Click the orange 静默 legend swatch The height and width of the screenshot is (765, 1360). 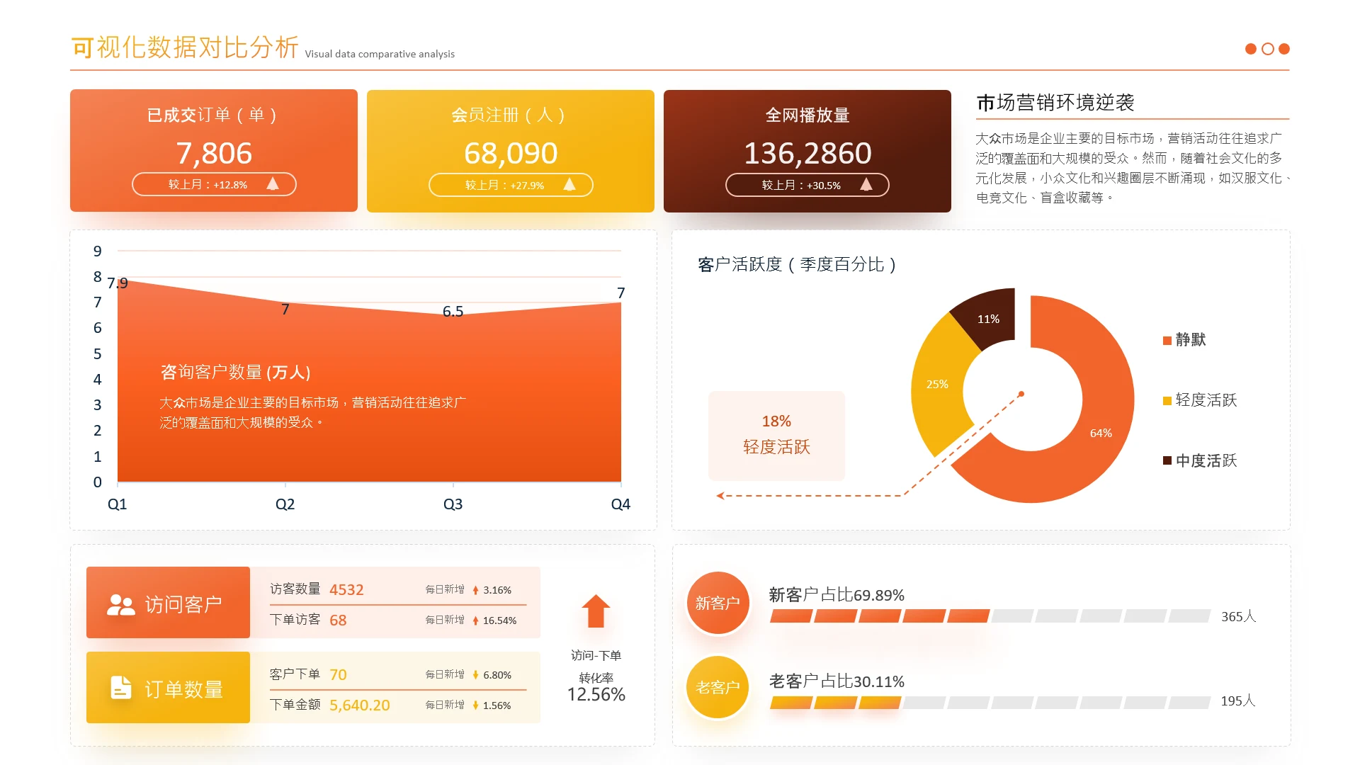tap(1167, 341)
